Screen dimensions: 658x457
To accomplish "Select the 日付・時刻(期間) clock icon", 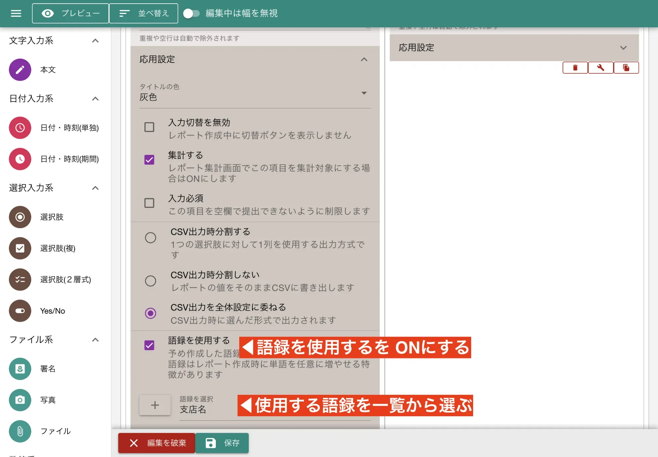I will pyautogui.click(x=20, y=159).
